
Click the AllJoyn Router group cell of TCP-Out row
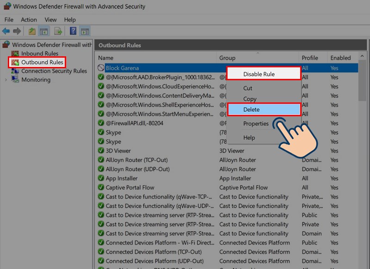click(237, 160)
